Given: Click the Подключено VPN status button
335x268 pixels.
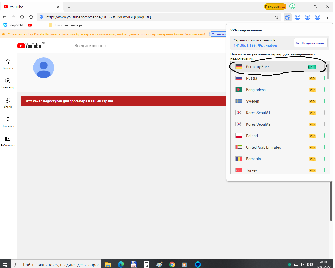Looking at the screenshot, I should pos(311,43).
